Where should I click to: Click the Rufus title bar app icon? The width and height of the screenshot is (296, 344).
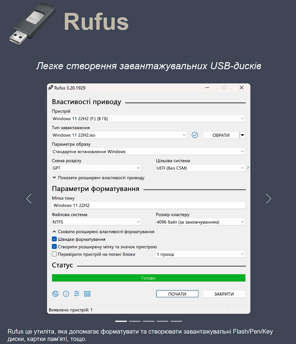point(50,88)
